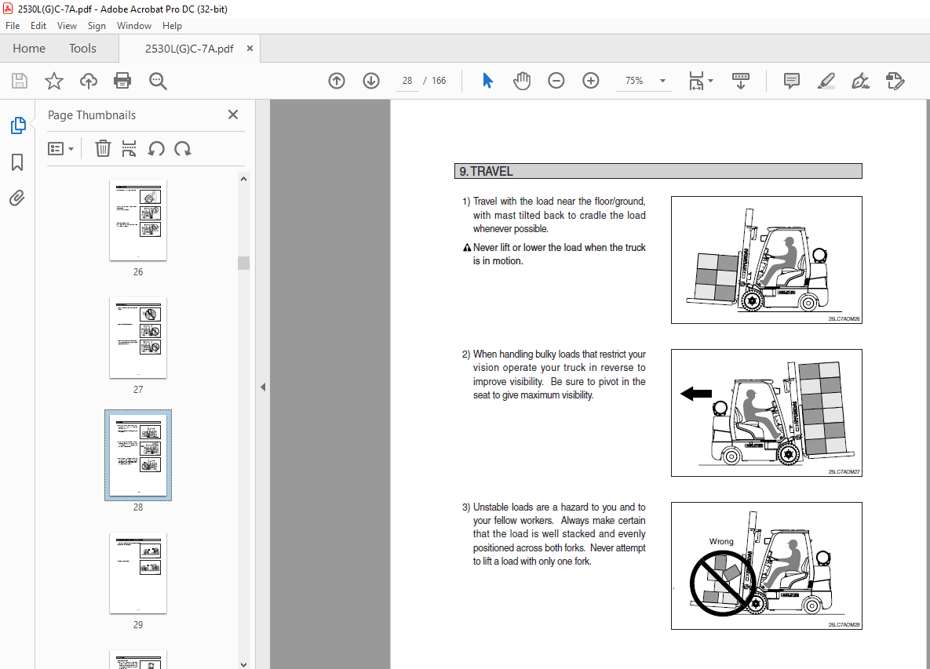Image resolution: width=930 pixels, height=669 pixels.
Task: Close the Page Thumbnails panel
Action: (233, 115)
